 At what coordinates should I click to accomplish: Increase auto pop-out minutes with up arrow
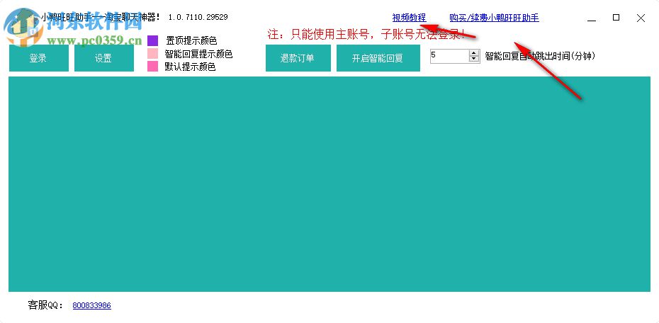click(475, 53)
